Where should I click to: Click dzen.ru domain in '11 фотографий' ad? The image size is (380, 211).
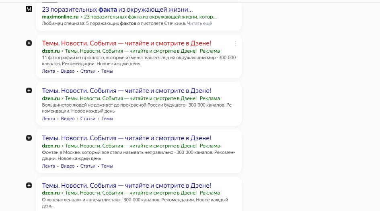tap(51, 51)
